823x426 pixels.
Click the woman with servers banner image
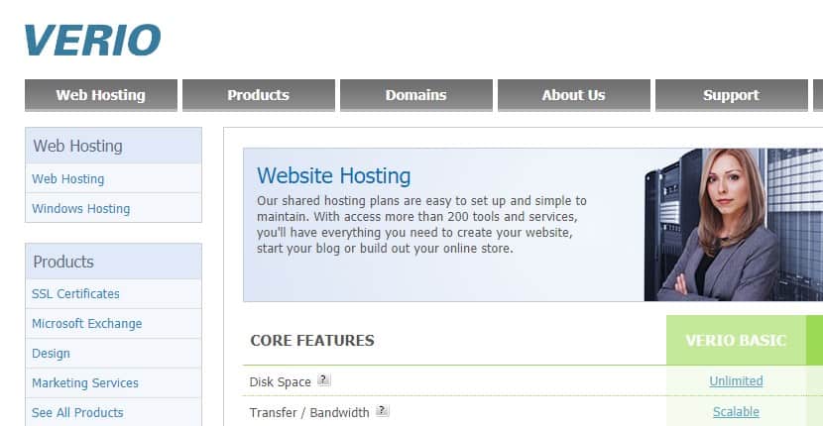tap(733, 225)
